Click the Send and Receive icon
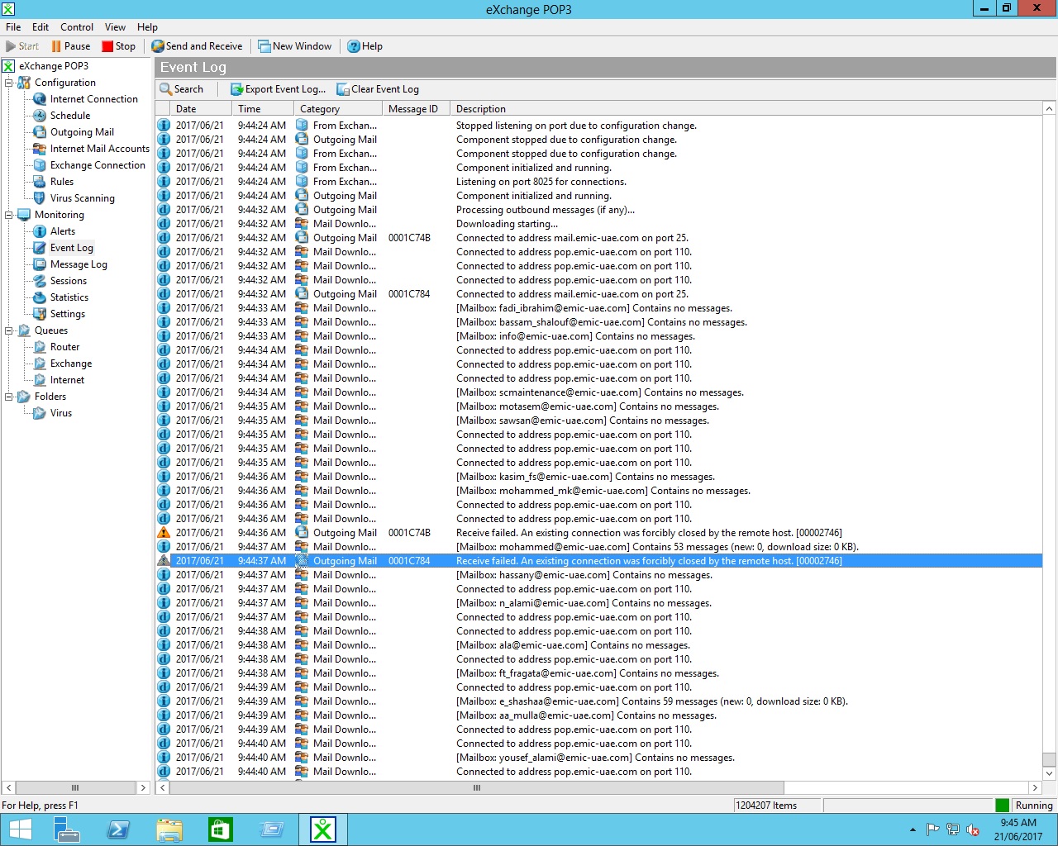This screenshot has height=846, width=1058. tap(157, 46)
